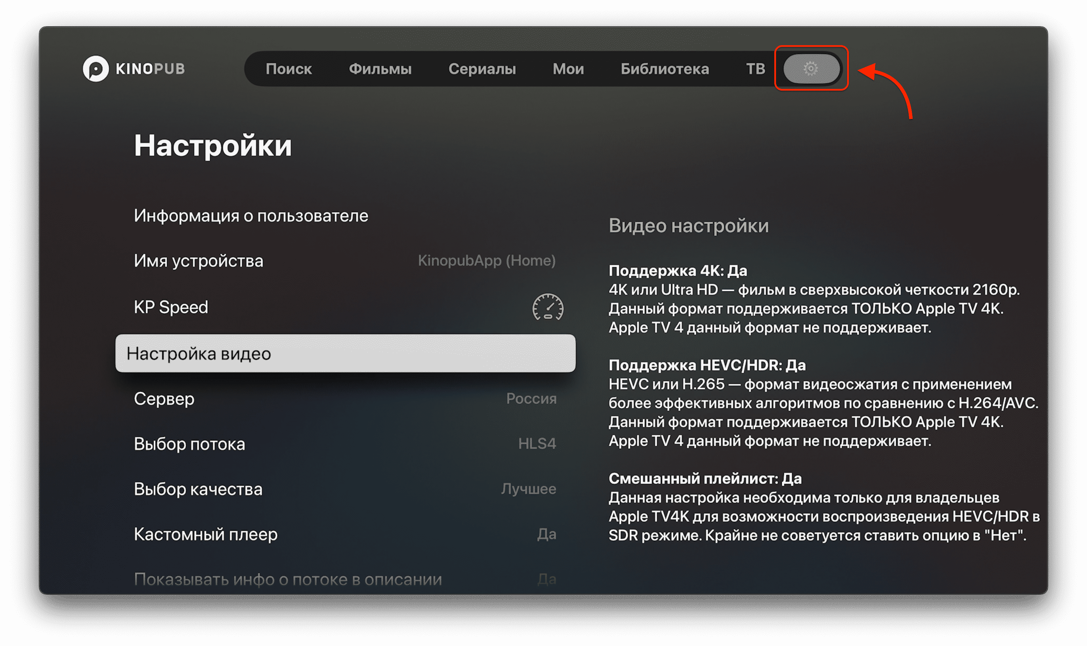Screen dimensions: 1087x646
Task: Change the Выбор качества setting
Action: pyautogui.click(x=345, y=489)
